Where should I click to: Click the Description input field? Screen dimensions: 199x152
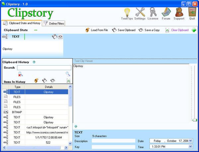113,141
